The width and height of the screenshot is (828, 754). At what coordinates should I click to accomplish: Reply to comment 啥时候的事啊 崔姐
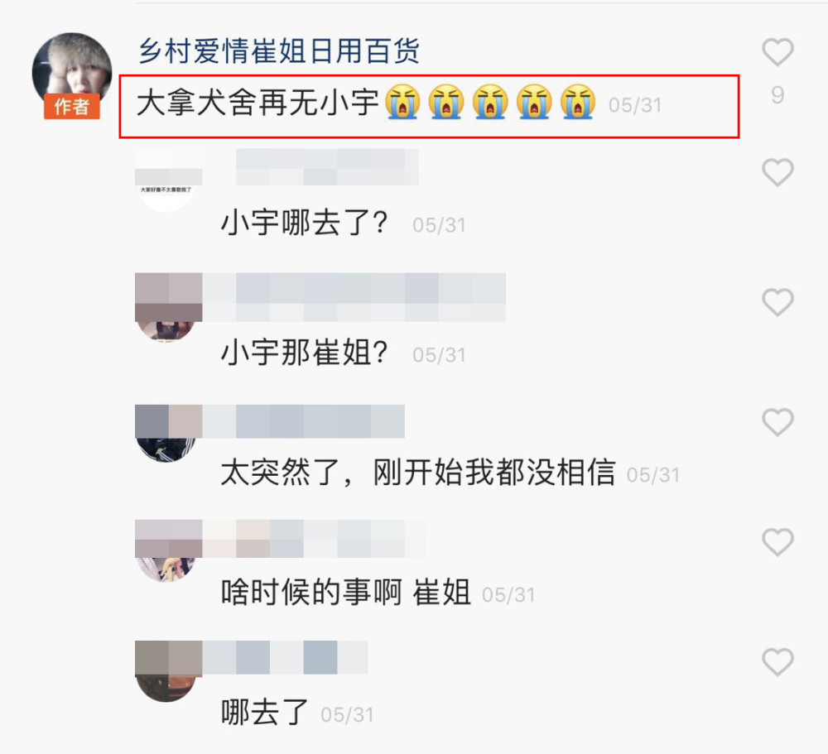pos(345,592)
